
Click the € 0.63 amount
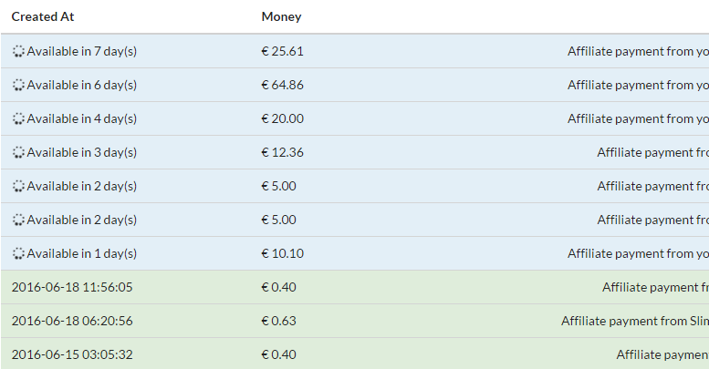(x=279, y=321)
